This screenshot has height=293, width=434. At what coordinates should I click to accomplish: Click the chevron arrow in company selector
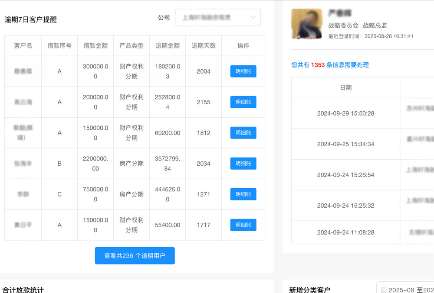click(x=253, y=18)
